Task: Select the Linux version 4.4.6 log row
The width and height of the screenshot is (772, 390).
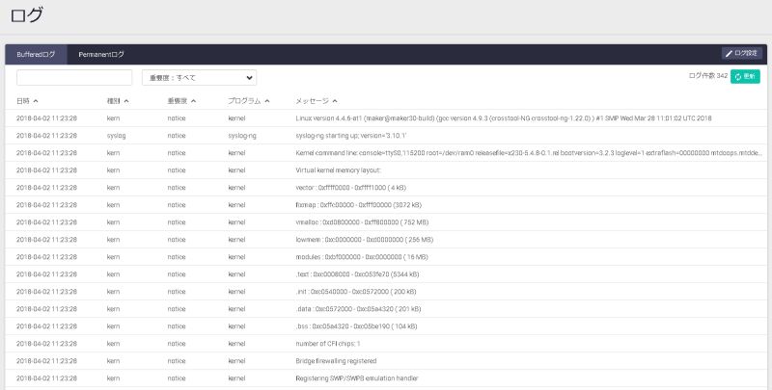Action: click(x=386, y=117)
